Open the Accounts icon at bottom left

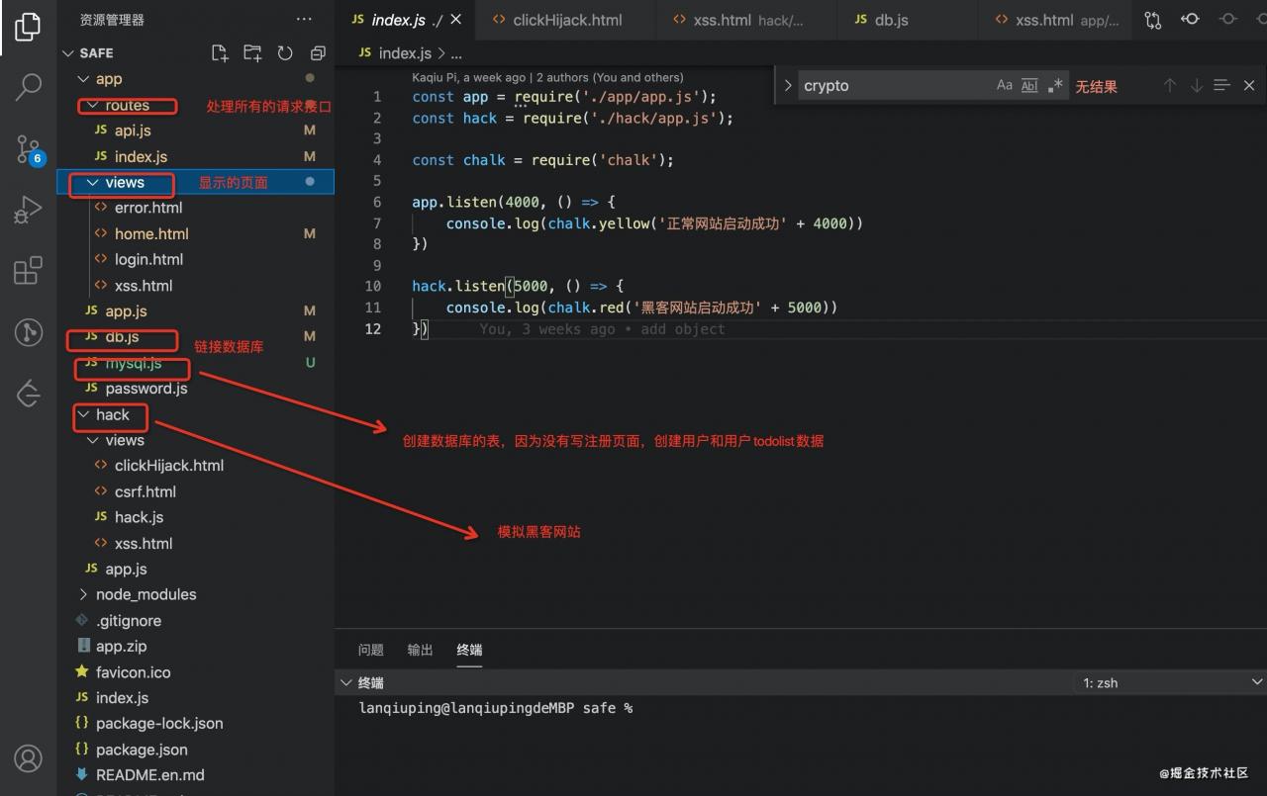click(x=28, y=758)
